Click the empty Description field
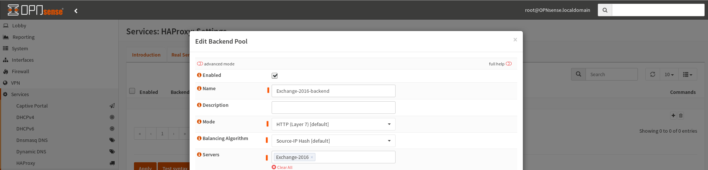Viewport: 708px width, 170px height. point(334,108)
